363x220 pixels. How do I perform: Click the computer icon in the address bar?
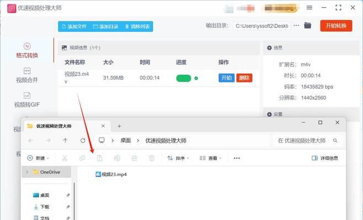[102, 140]
